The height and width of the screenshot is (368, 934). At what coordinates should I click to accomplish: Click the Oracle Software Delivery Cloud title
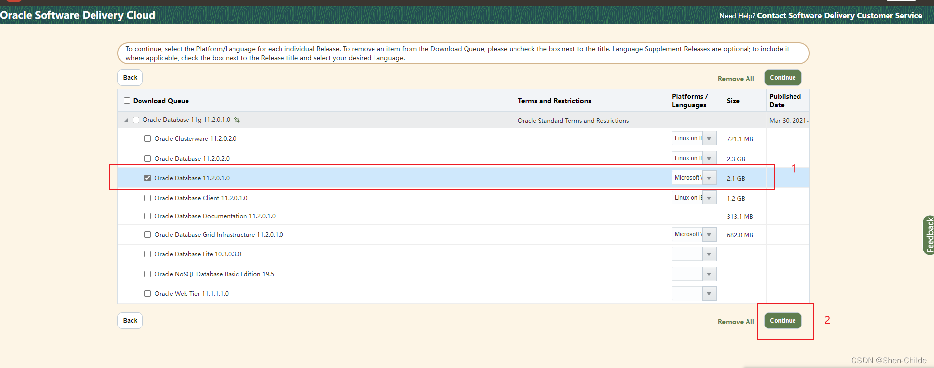click(x=78, y=15)
